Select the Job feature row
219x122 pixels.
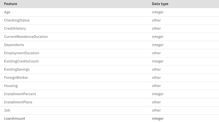click(x=109, y=111)
